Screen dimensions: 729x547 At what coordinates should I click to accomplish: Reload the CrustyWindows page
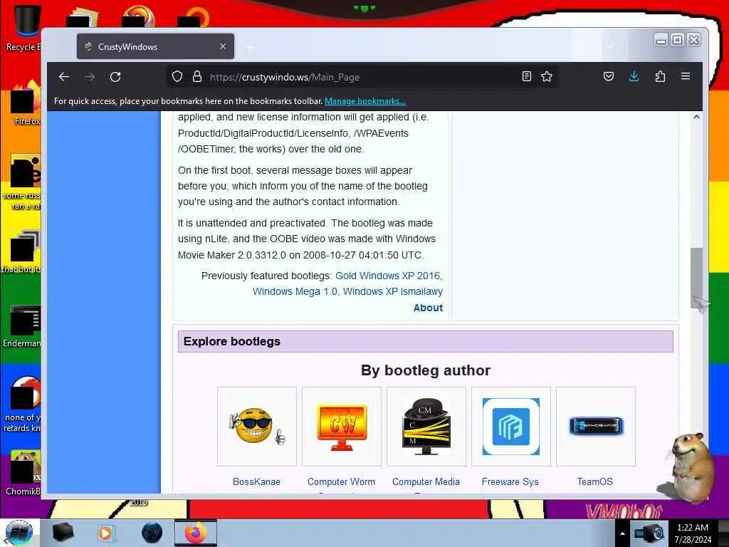pos(115,77)
